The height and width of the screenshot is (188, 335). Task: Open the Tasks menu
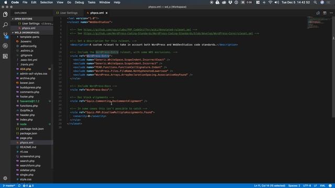(x=92, y=2)
